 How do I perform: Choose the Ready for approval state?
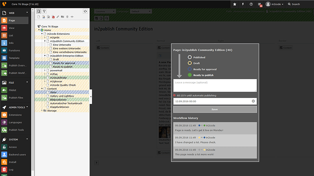tap(189, 69)
